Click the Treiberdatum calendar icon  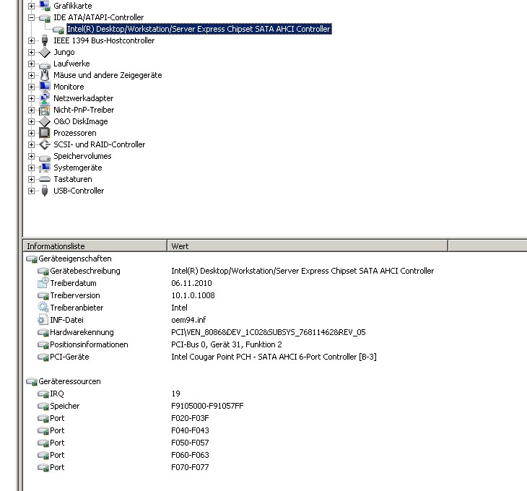point(43,283)
